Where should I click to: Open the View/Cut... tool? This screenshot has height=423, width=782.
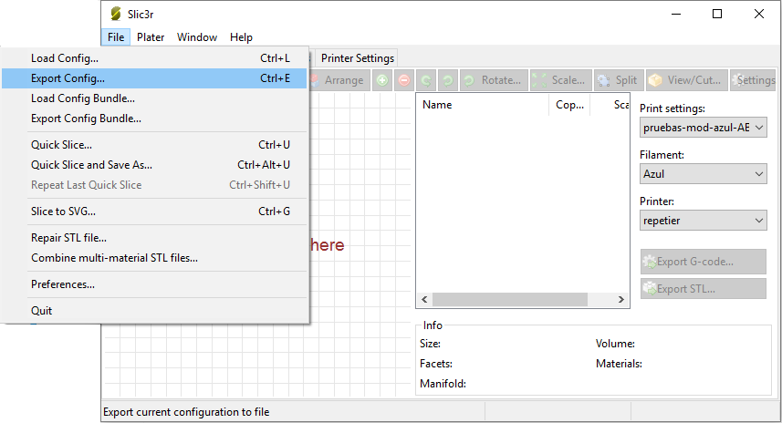tap(687, 80)
